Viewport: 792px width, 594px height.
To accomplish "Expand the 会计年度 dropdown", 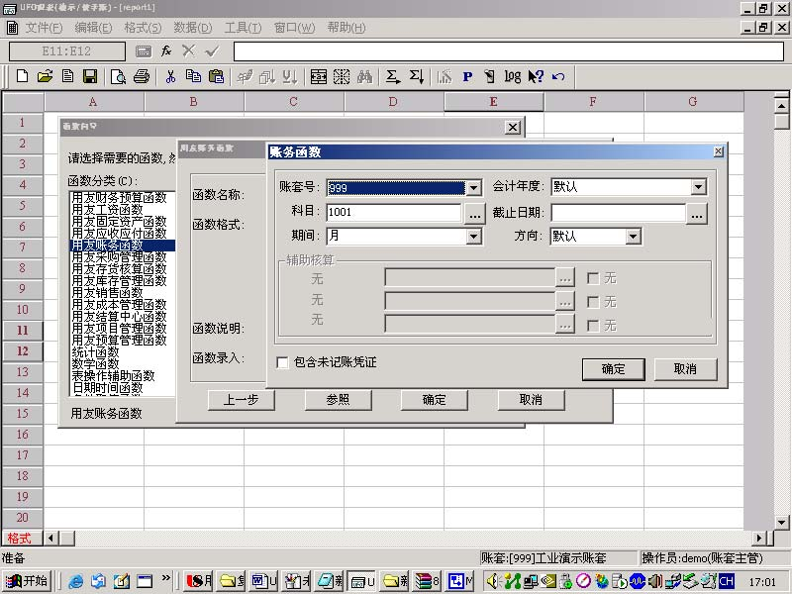I will tap(699, 187).
